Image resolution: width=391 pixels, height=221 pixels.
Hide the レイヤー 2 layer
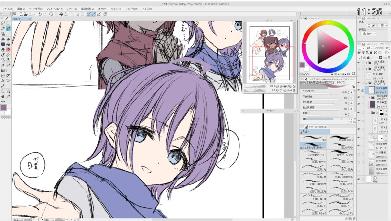coord(359,146)
